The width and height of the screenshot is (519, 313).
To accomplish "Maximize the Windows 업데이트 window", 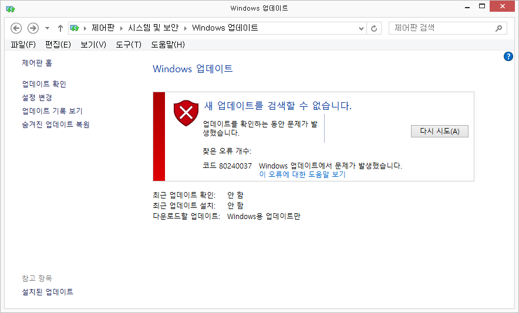I will tap(482, 6).
